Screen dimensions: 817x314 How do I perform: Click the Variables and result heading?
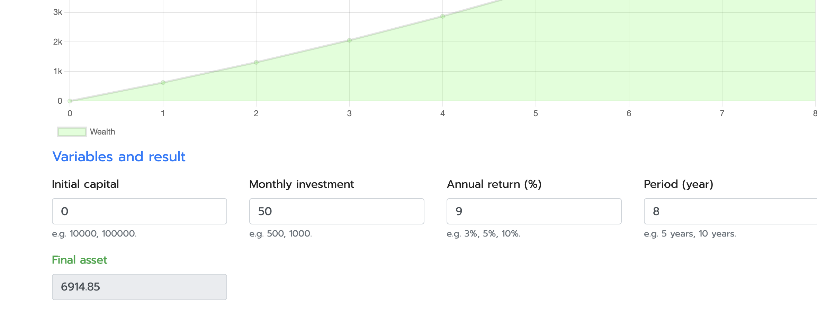click(119, 157)
